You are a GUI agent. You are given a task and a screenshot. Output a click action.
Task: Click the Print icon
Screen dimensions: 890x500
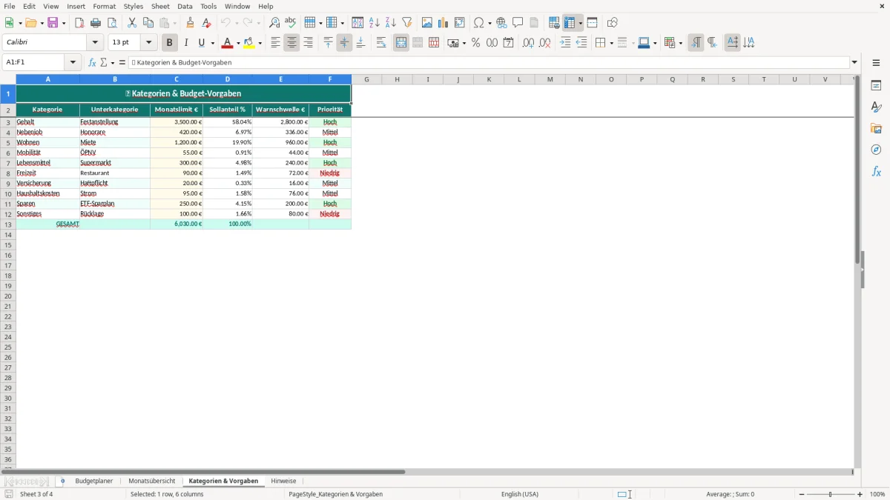[x=96, y=23]
